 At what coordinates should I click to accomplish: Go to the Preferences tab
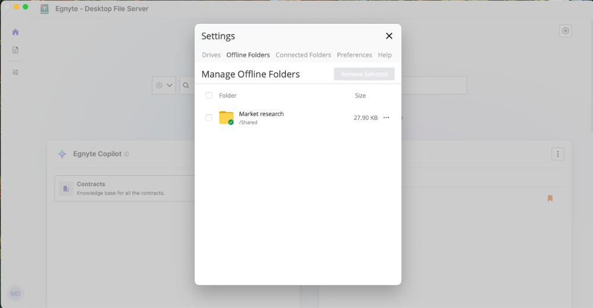pos(355,55)
